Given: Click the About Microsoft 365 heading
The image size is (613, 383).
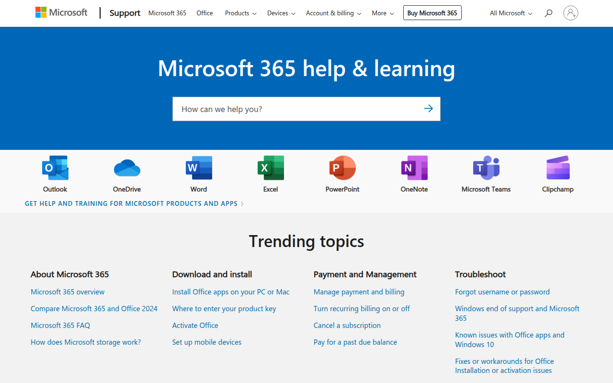Looking at the screenshot, I should 70,274.
